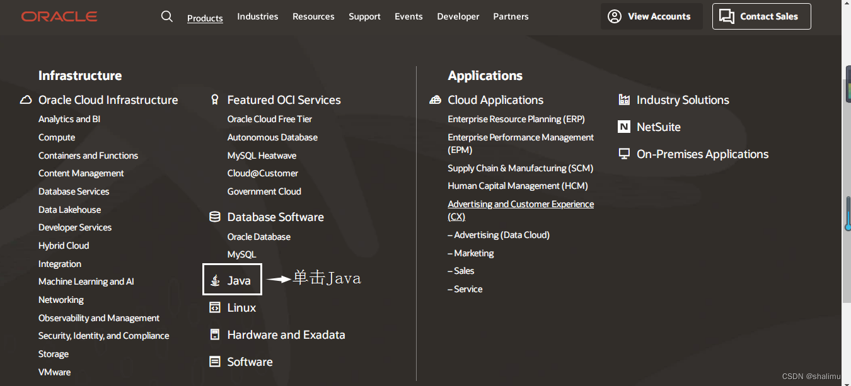
Task: Click the Oracle Cloud Infrastructure cloud icon
Action: pyautogui.click(x=26, y=99)
